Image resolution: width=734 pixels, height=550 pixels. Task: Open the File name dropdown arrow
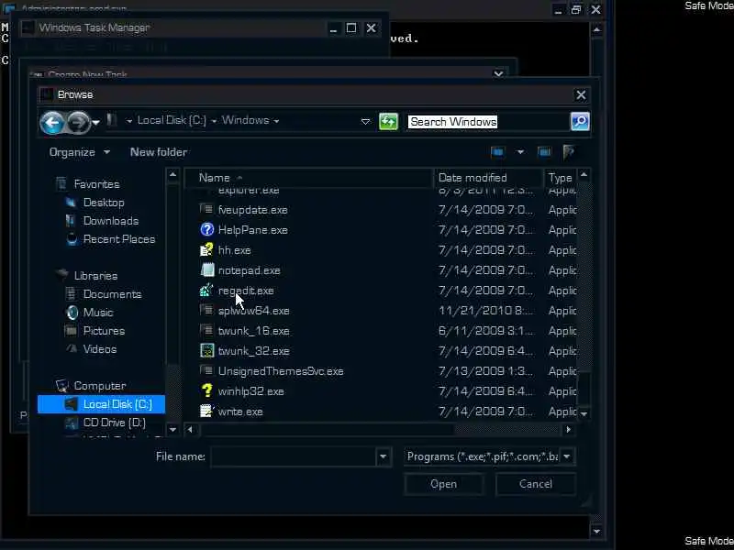(x=383, y=456)
